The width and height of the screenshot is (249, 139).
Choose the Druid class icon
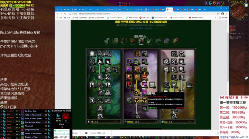(141, 41)
